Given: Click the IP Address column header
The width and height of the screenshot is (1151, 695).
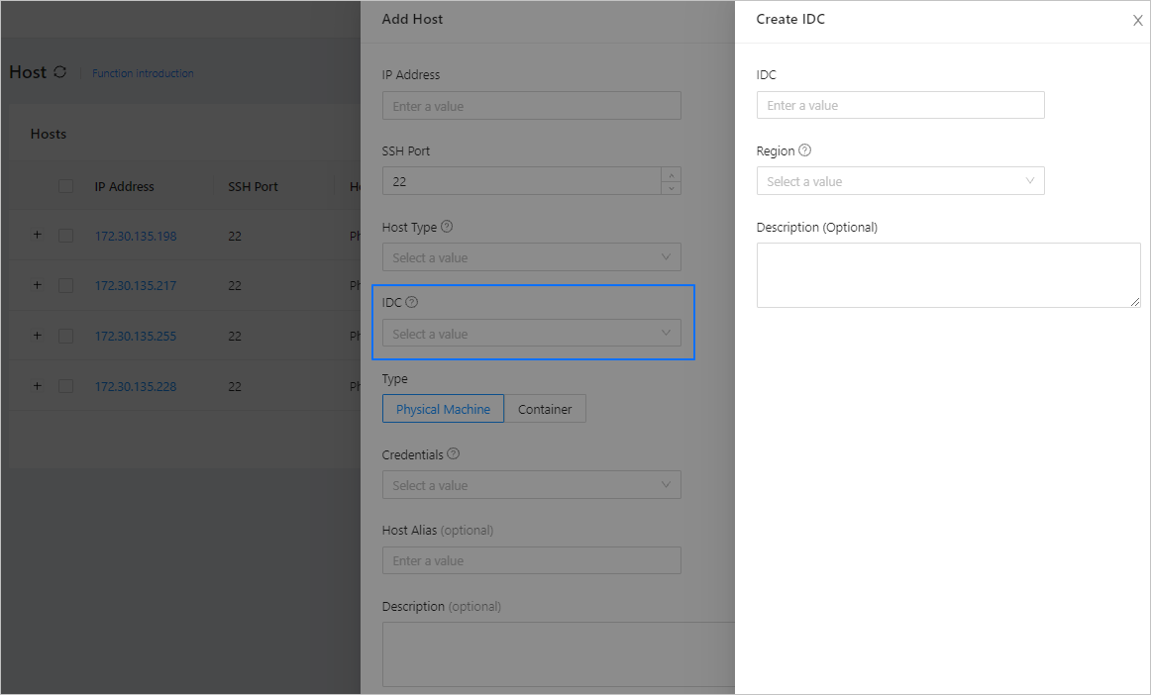Looking at the screenshot, I should pyautogui.click(x=124, y=186).
